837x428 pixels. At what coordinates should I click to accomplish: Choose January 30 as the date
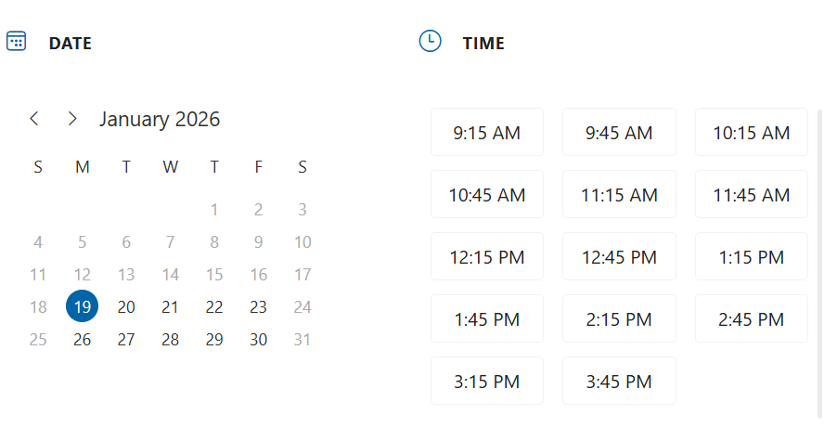[x=258, y=340]
